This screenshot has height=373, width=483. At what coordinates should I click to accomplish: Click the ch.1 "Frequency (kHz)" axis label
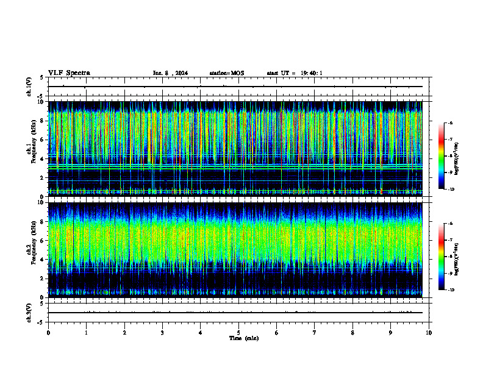(34, 141)
